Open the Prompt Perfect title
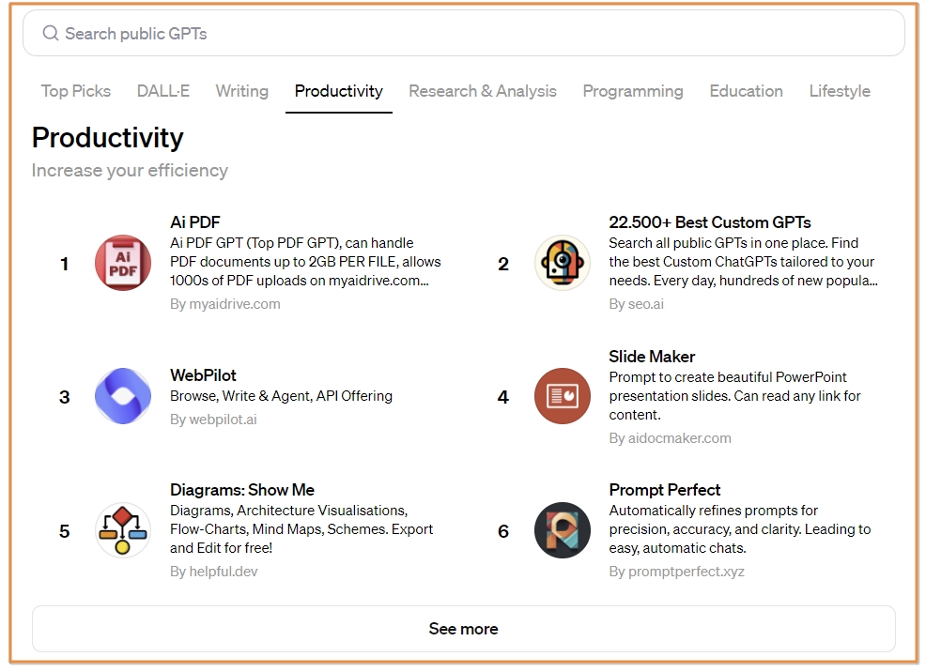 (664, 490)
